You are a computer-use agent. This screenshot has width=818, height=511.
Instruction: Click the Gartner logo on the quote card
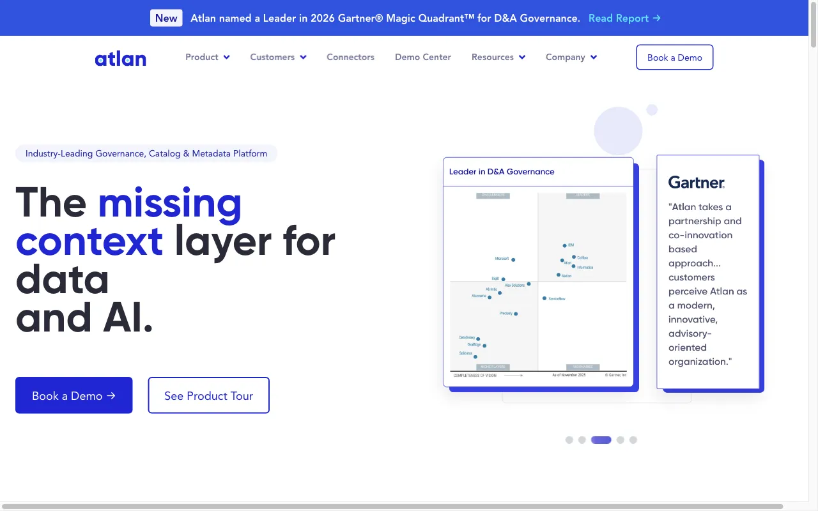[697, 183]
